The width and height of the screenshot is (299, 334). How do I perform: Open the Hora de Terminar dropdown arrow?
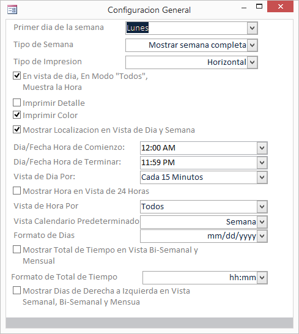[x=262, y=163]
